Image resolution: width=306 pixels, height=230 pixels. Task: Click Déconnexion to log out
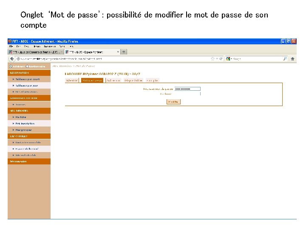(x=18, y=161)
